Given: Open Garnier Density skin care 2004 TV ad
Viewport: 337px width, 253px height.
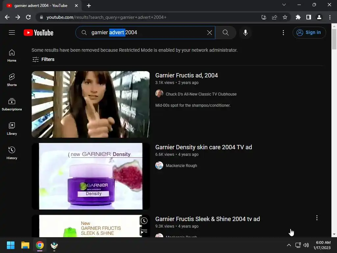Looking at the screenshot, I should pyautogui.click(x=203, y=147).
